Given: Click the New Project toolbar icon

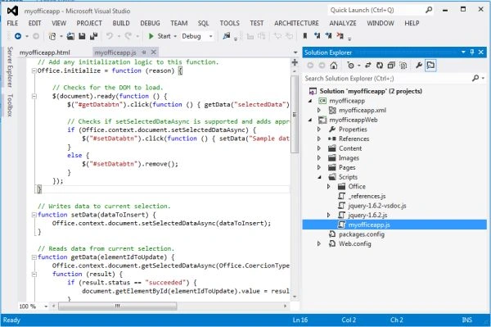Looking at the screenshot, I should pos(52,36).
